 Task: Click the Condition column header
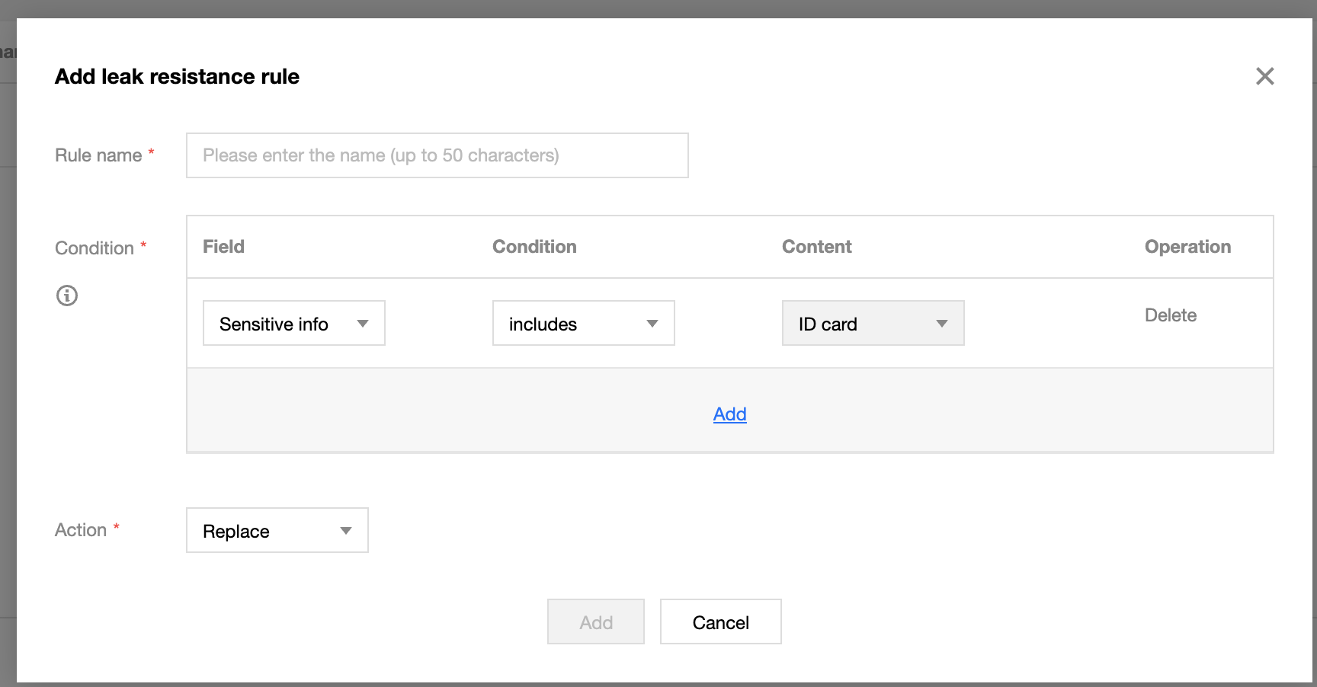point(534,247)
